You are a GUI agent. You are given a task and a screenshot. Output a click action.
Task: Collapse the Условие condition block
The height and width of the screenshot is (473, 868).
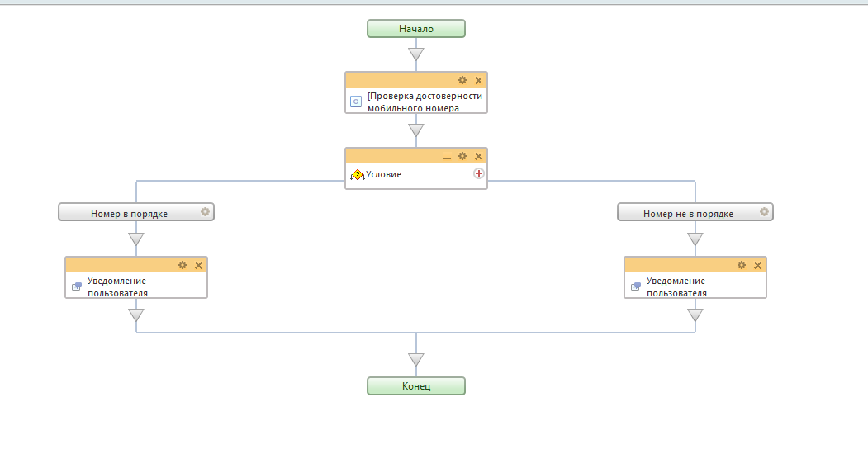[x=447, y=156]
